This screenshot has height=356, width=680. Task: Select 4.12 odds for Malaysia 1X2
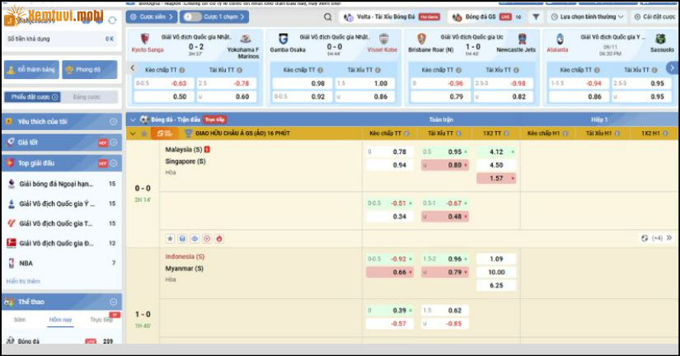[496, 152]
